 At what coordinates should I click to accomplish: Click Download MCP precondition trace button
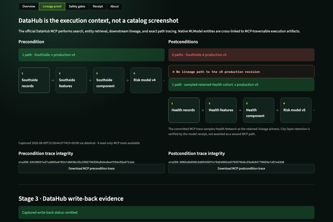coord(92,169)
